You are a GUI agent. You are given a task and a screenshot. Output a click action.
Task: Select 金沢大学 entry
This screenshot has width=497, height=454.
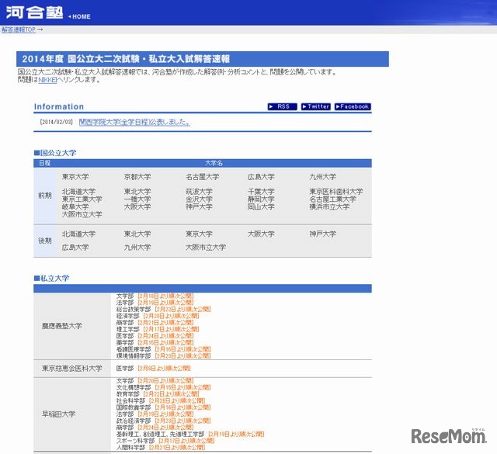coord(199,199)
